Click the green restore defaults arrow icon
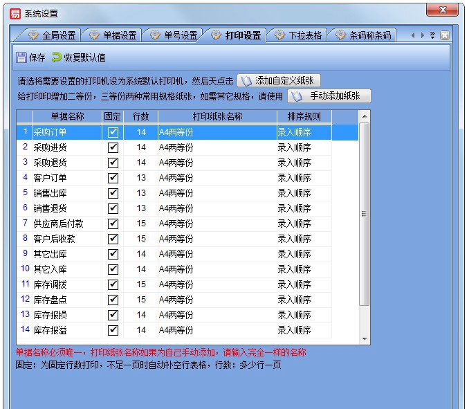The height and width of the screenshot is (409, 469). 56,57
